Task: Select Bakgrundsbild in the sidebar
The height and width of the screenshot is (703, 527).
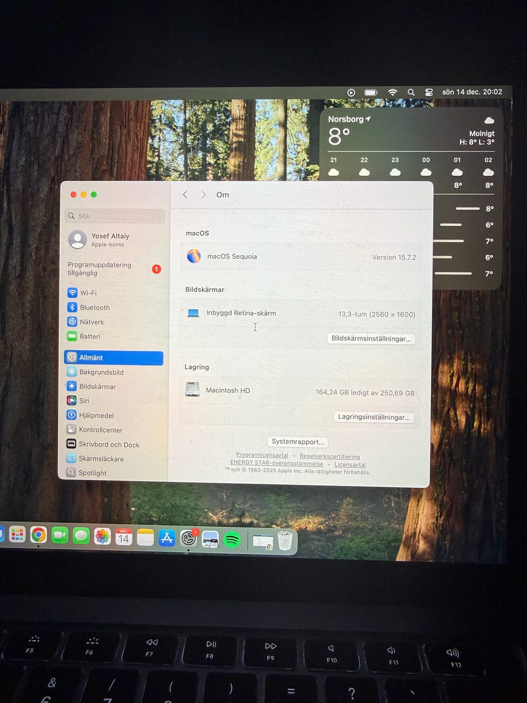Action: pos(101,372)
